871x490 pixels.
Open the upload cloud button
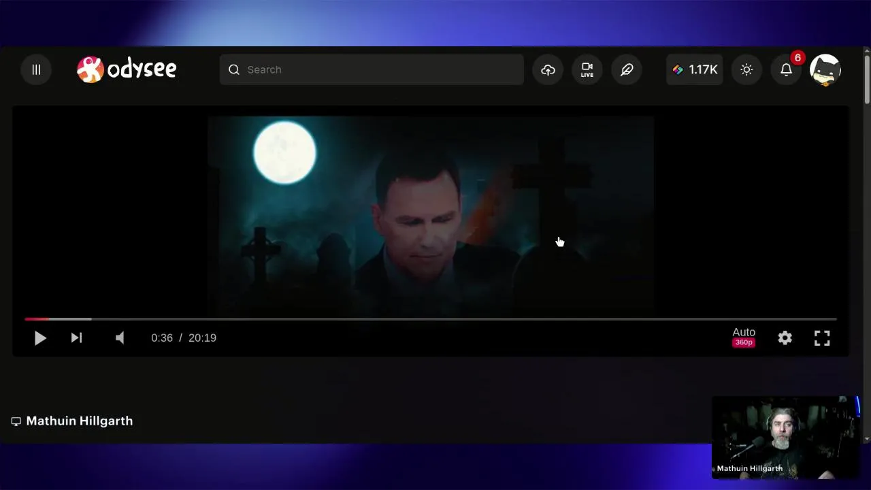[x=548, y=69]
